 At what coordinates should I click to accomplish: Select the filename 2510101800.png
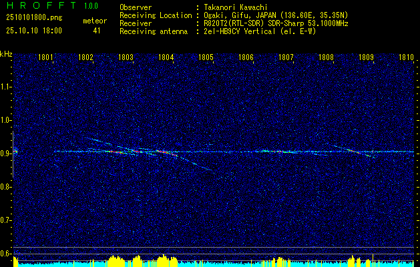(34, 17)
